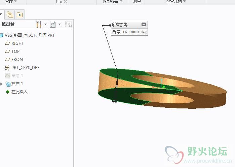
Task: Click the model tree settings hammer icon
Action: click(38, 24)
